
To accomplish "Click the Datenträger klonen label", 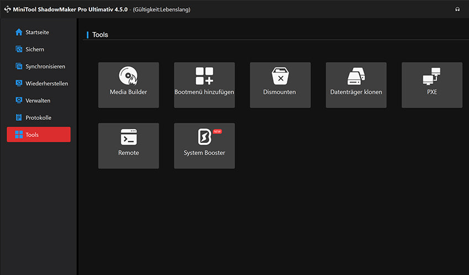I will pos(356,92).
